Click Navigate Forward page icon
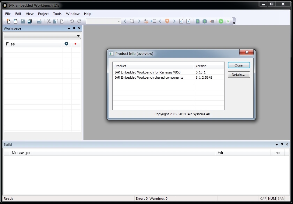 point(188,21)
